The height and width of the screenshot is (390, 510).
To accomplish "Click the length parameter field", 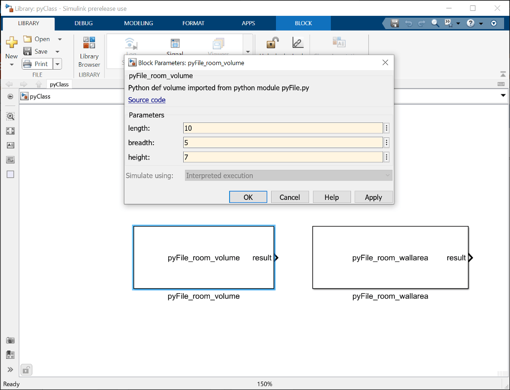I will pyautogui.click(x=283, y=128).
